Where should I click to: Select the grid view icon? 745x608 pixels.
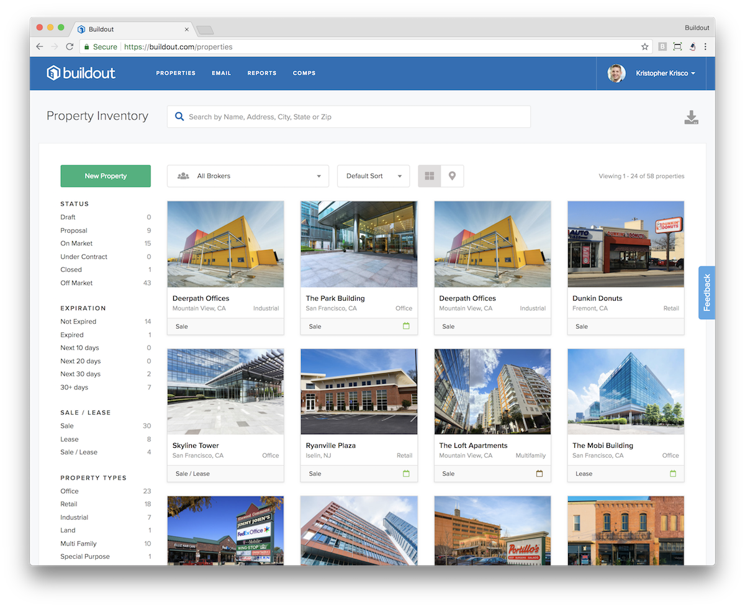click(x=430, y=176)
